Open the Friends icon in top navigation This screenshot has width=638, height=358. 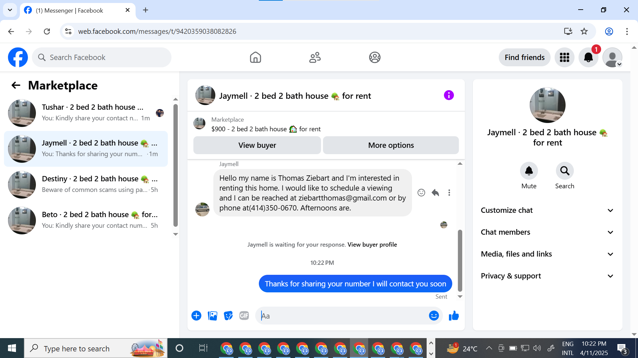click(315, 57)
